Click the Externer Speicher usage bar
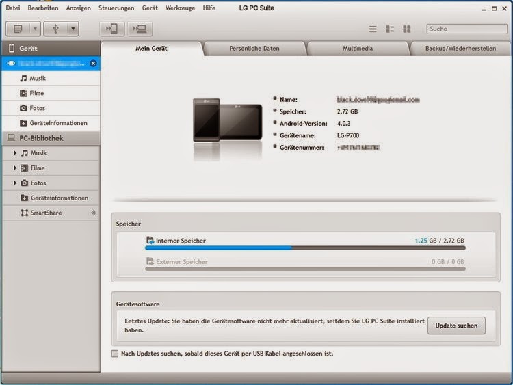 coord(305,269)
